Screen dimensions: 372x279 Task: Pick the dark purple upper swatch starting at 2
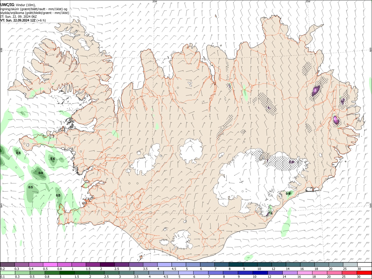click(x=107, y=265)
